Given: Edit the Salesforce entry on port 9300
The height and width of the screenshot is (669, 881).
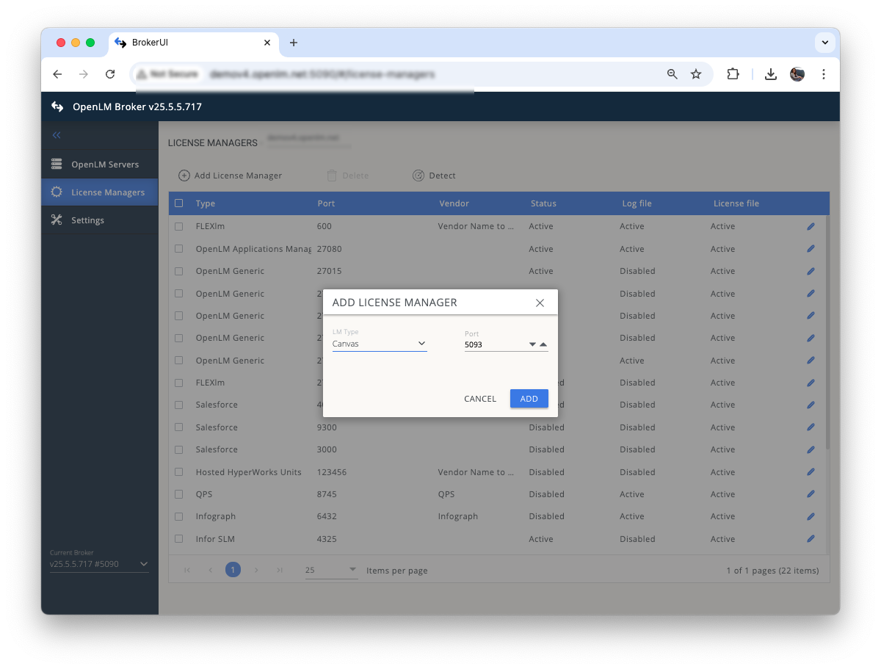Looking at the screenshot, I should 810,427.
